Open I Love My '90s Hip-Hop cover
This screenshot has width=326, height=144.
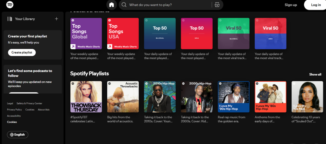(233, 97)
